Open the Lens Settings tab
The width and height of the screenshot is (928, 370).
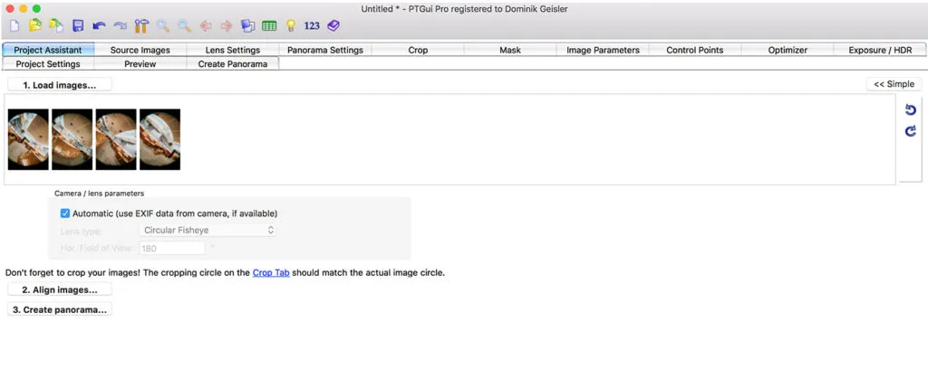point(233,51)
